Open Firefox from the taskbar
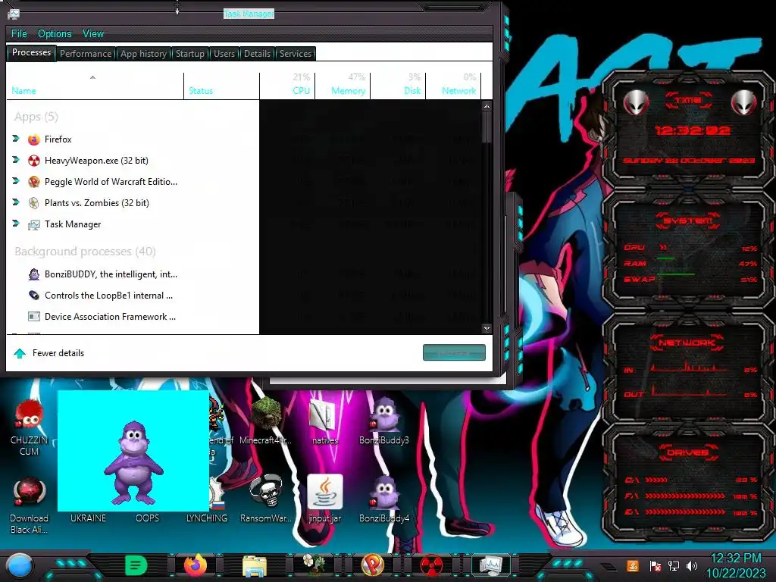Image resolution: width=776 pixels, height=582 pixels. tap(195, 565)
